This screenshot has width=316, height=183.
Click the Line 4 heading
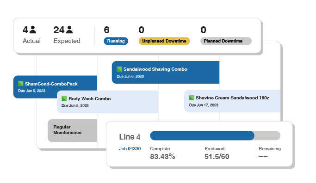click(130, 137)
